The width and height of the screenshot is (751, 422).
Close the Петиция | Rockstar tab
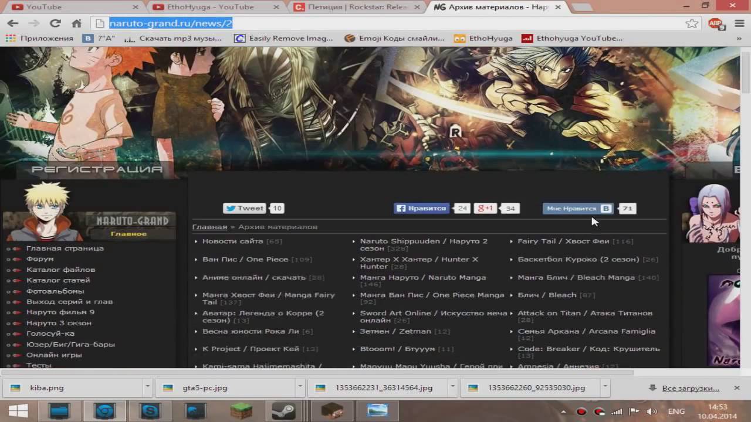click(417, 7)
